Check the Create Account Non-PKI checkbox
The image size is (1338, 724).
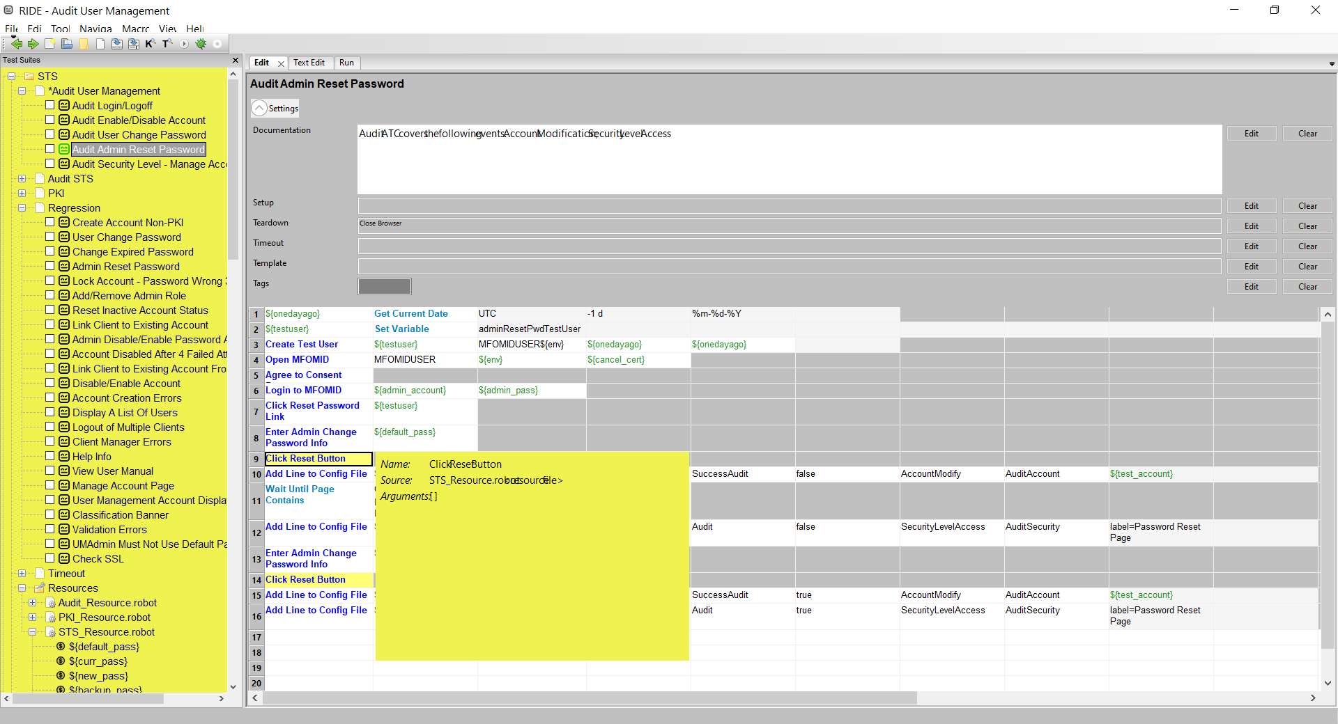tap(50, 221)
